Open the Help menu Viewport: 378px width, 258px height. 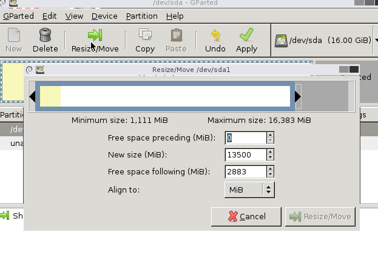tap(175, 16)
